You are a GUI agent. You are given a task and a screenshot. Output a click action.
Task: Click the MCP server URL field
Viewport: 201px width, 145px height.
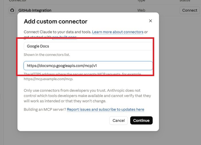point(88,66)
